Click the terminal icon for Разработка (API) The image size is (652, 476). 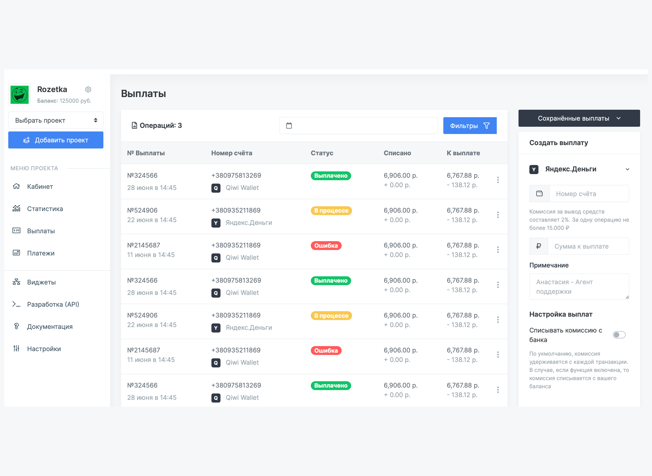tap(16, 304)
